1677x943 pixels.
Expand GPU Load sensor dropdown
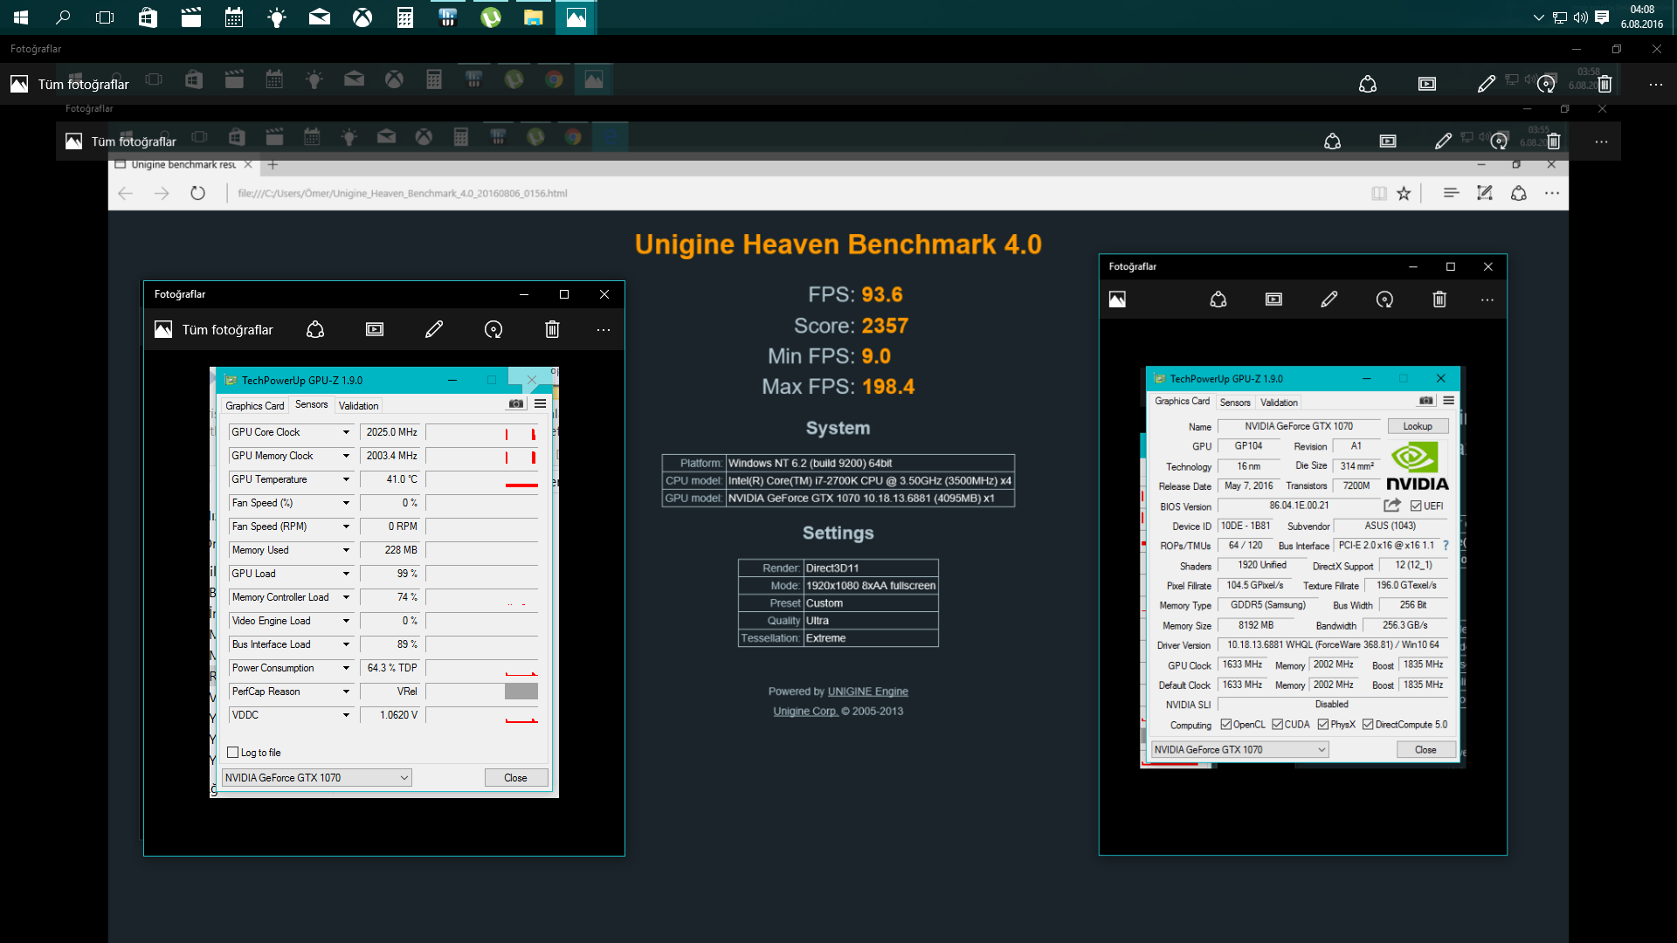(346, 574)
